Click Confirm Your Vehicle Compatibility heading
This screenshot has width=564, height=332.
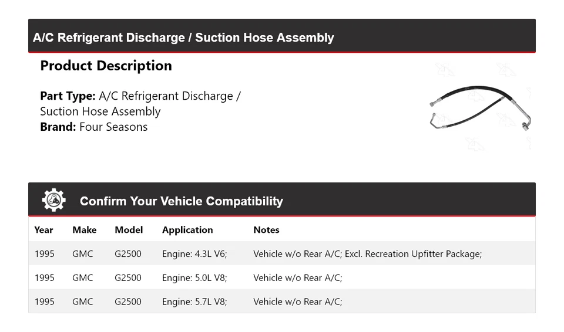[x=181, y=201]
